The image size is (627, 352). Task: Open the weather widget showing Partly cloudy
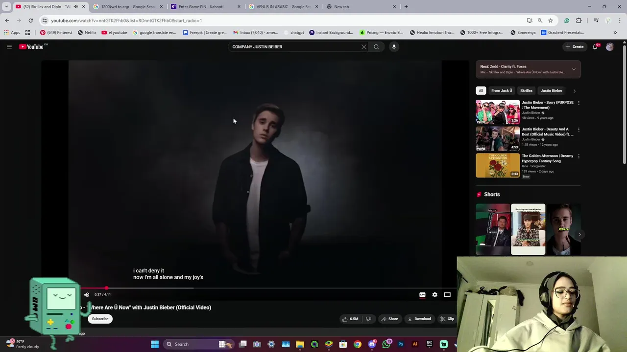pos(22,344)
